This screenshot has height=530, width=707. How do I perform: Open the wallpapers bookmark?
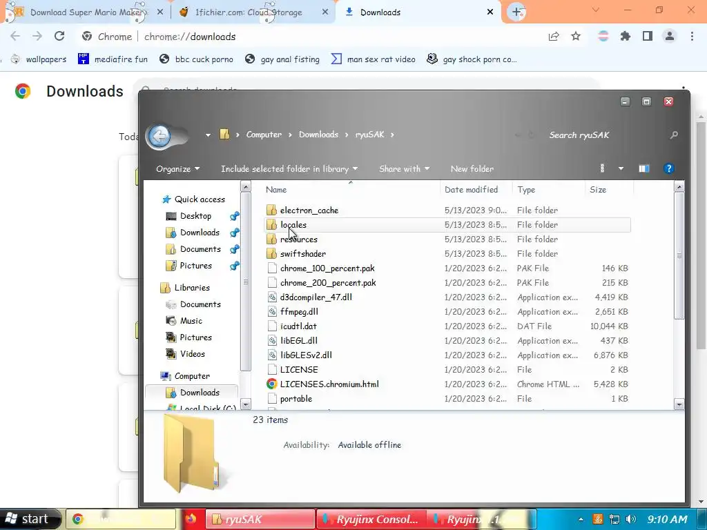(39, 59)
